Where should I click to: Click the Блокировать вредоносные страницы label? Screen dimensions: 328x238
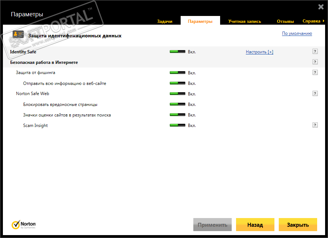pyautogui.click(x=60, y=104)
